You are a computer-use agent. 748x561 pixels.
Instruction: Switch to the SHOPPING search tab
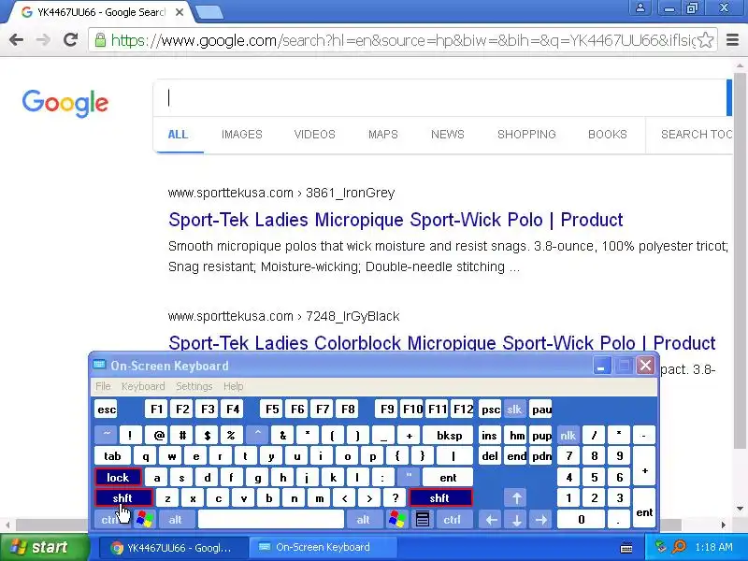coord(526,134)
